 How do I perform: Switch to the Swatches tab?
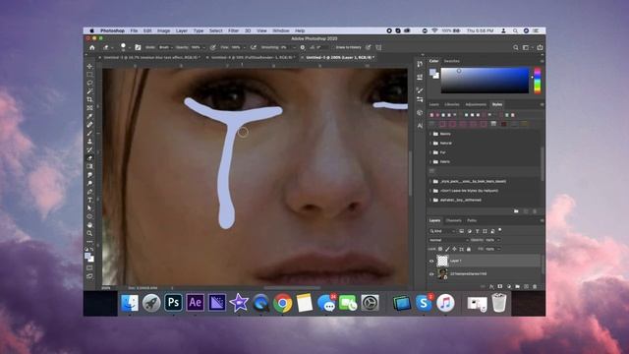451,61
